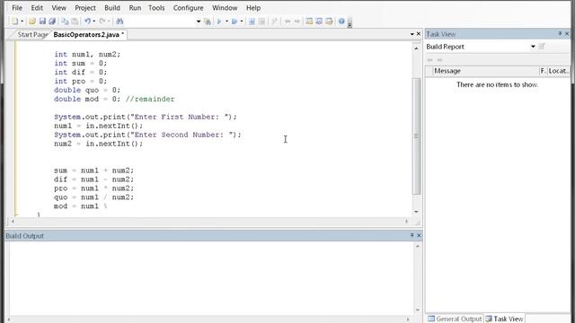
Task: Open the View menu
Action: [x=58, y=8]
